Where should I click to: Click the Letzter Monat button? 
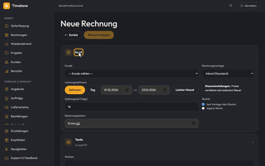coord(185,90)
